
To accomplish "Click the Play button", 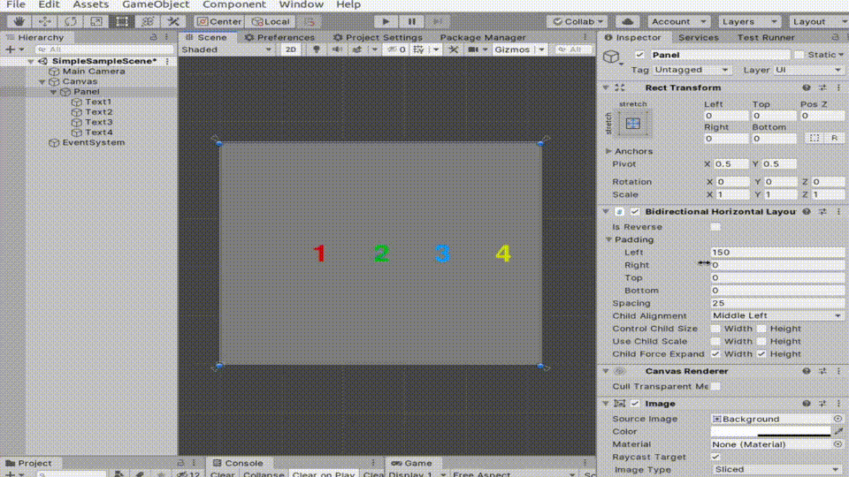I will pyautogui.click(x=386, y=21).
